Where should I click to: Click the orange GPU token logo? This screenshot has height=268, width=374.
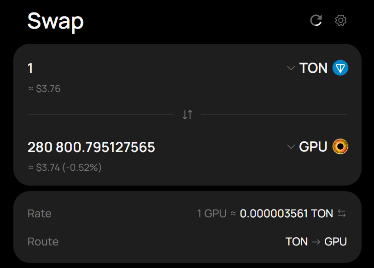(340, 146)
